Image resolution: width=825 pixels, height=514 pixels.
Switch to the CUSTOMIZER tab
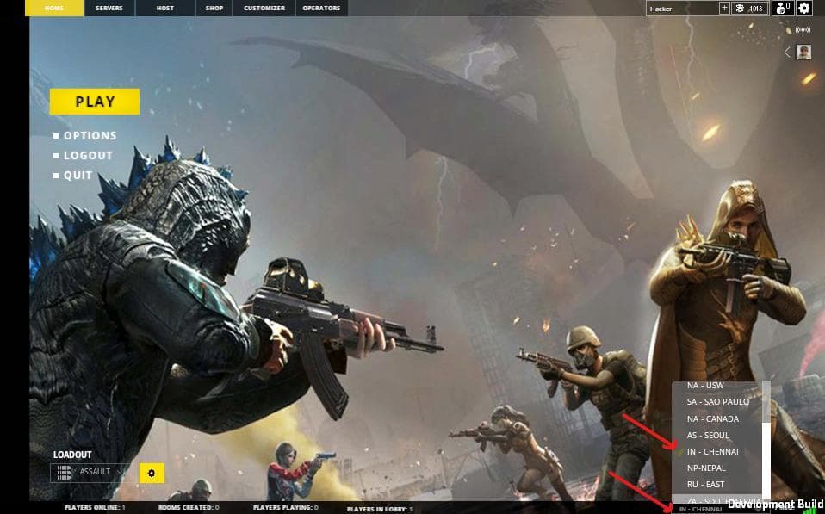click(x=264, y=8)
